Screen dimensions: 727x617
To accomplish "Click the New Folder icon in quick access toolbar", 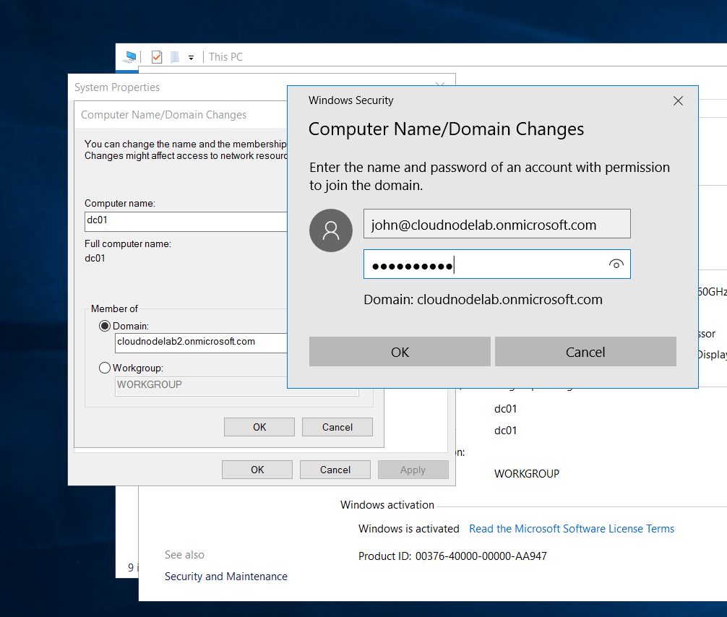I will coord(175,57).
